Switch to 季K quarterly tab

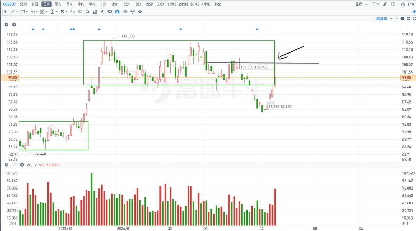(80, 4)
